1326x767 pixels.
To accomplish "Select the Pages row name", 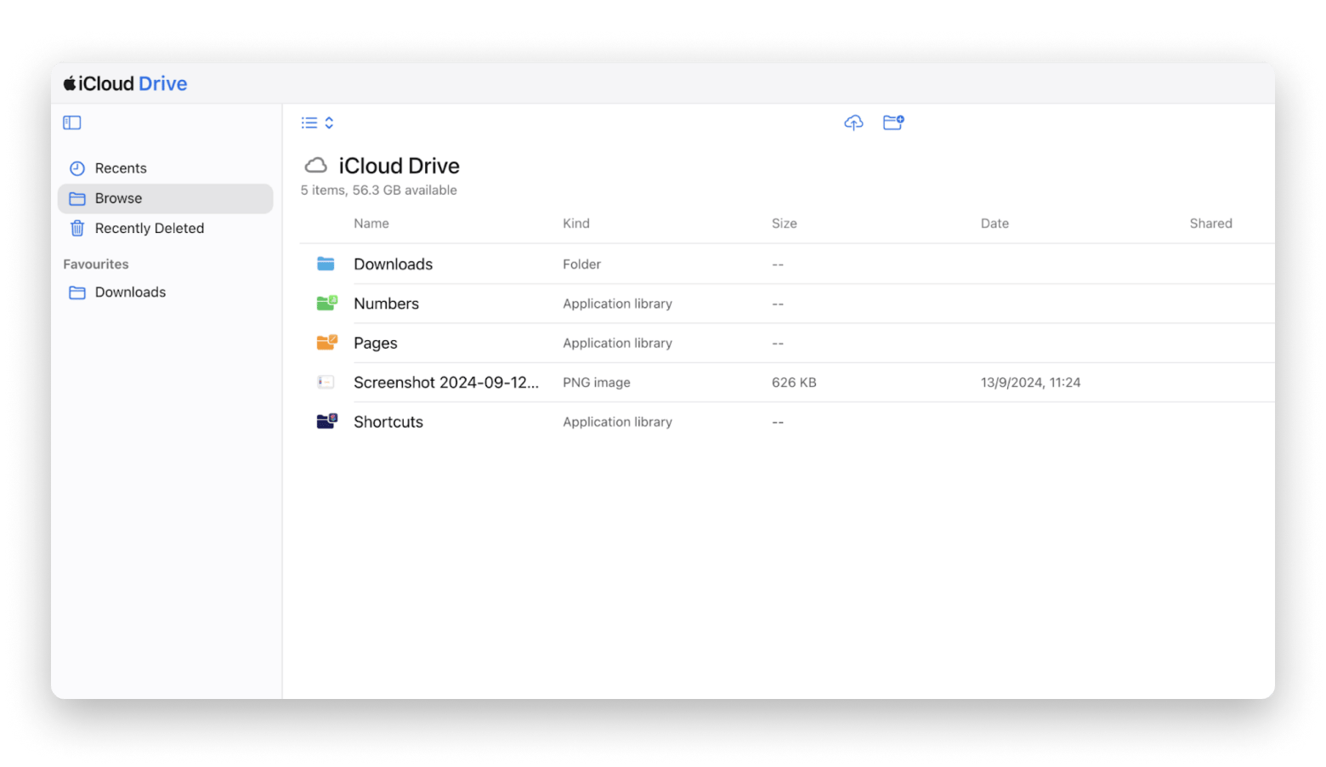I will tap(376, 344).
